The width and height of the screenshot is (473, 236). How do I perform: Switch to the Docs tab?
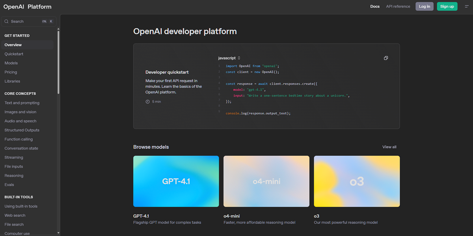(x=375, y=6)
